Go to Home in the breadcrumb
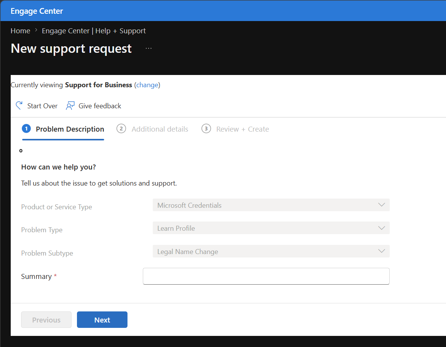Image resolution: width=446 pixels, height=347 pixels. click(20, 31)
